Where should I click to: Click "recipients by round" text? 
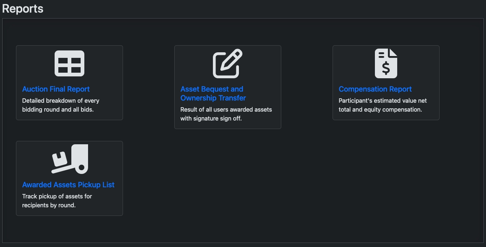49,205
